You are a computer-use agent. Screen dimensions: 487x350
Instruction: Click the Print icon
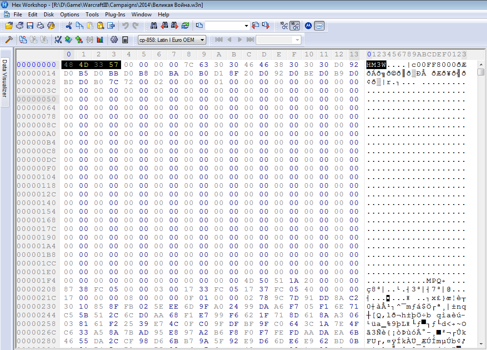click(x=41, y=25)
